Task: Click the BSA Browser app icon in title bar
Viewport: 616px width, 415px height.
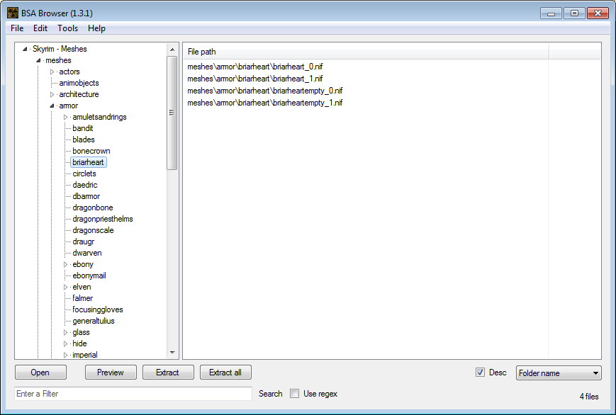Action: 13,13
